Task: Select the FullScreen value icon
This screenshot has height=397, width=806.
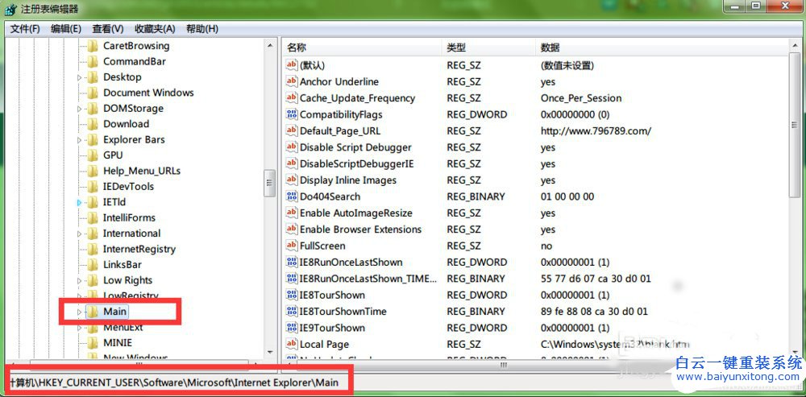Action: (292, 246)
